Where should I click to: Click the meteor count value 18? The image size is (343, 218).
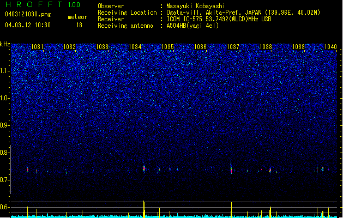(79, 25)
